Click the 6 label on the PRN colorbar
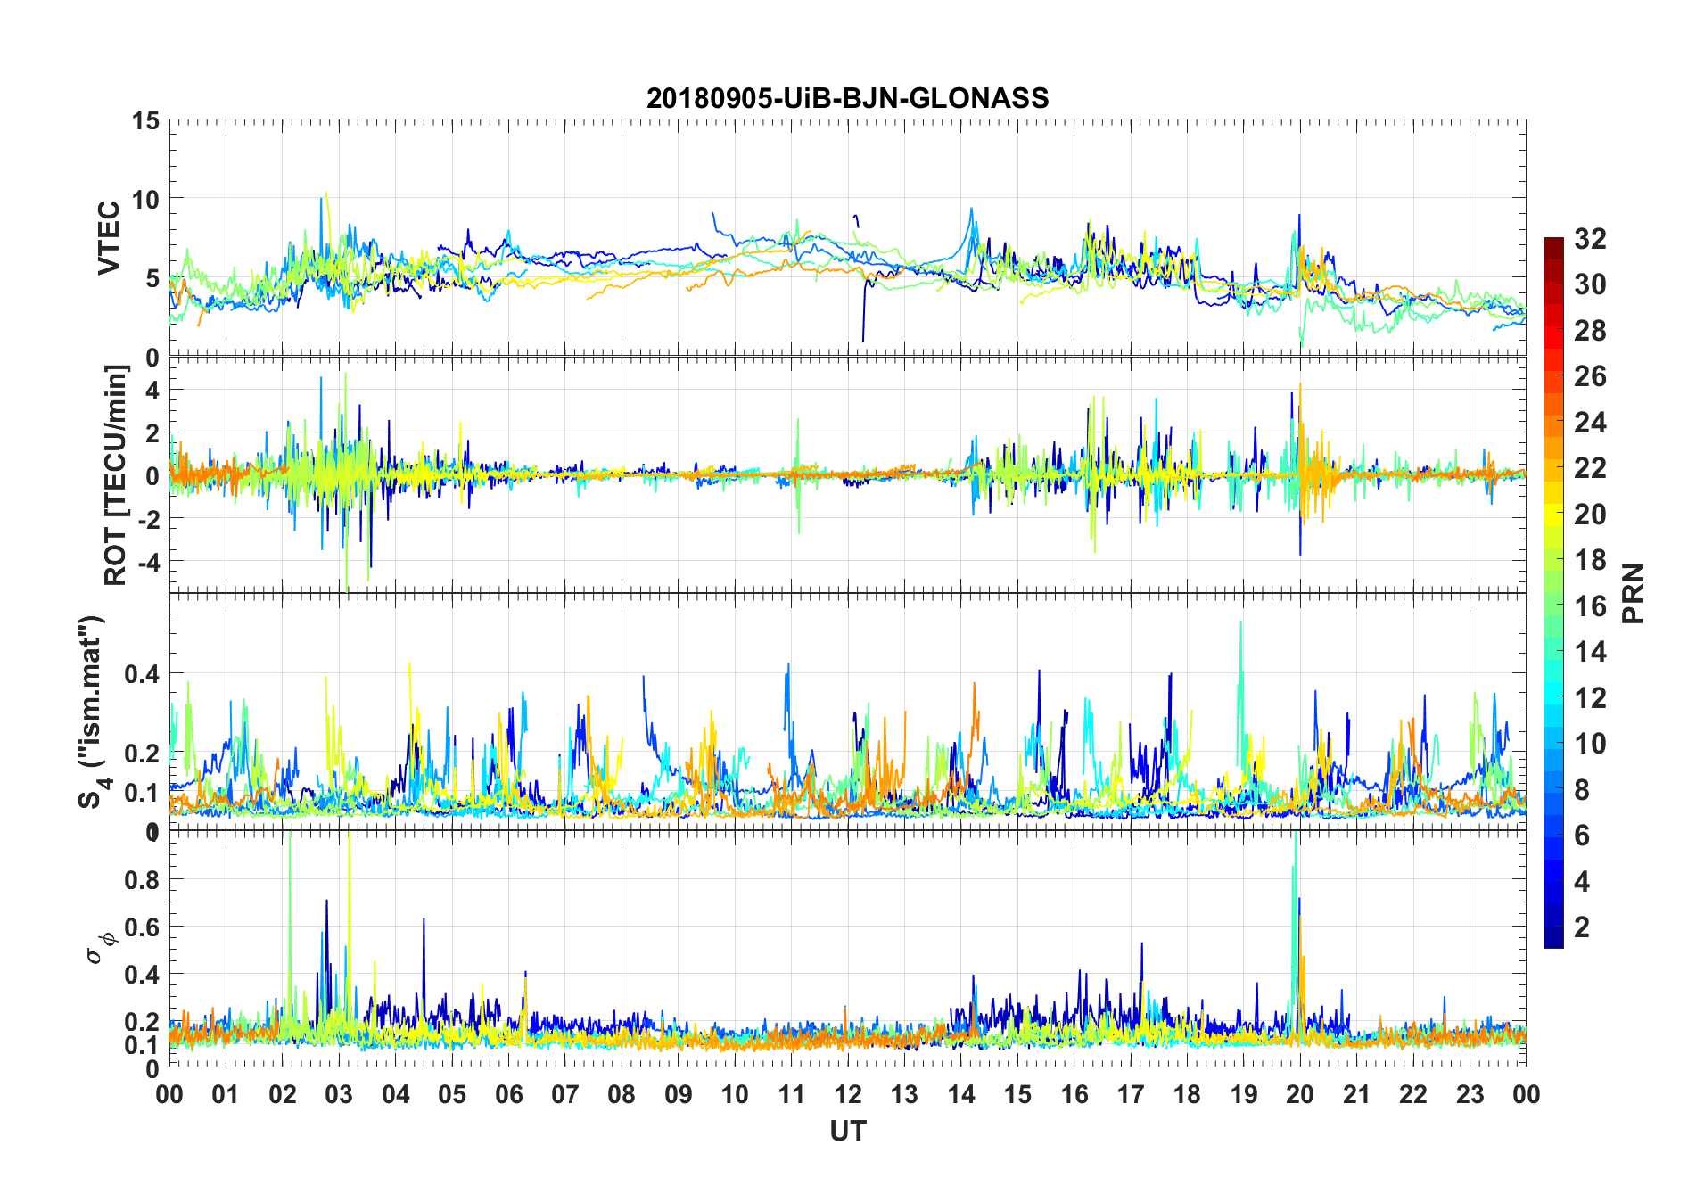This screenshot has width=1696, height=1186. coord(1583,835)
